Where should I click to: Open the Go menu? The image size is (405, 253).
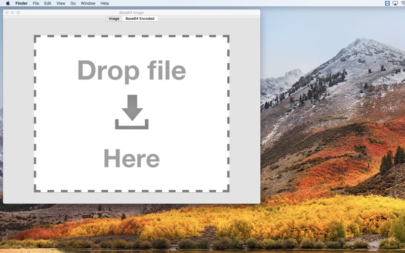pyautogui.click(x=73, y=4)
